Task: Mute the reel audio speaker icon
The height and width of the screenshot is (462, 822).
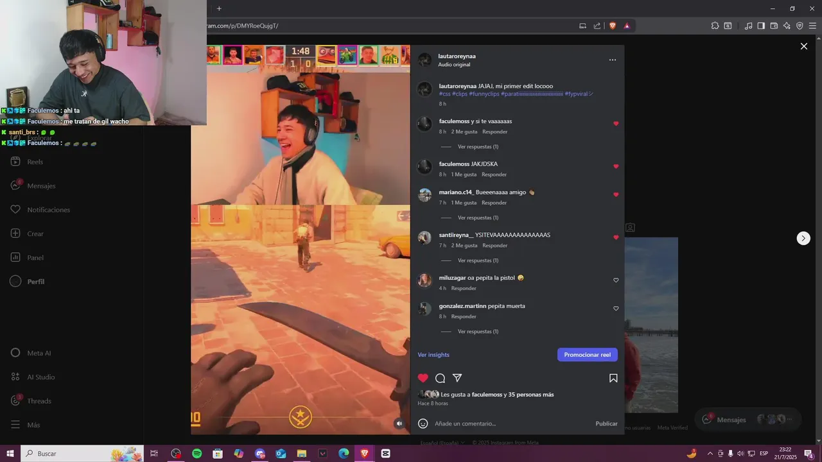Action: (399, 424)
